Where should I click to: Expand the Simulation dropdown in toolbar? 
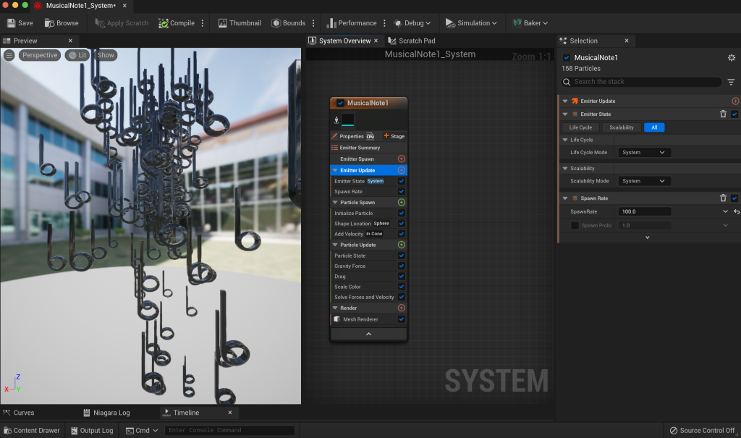tap(471, 23)
